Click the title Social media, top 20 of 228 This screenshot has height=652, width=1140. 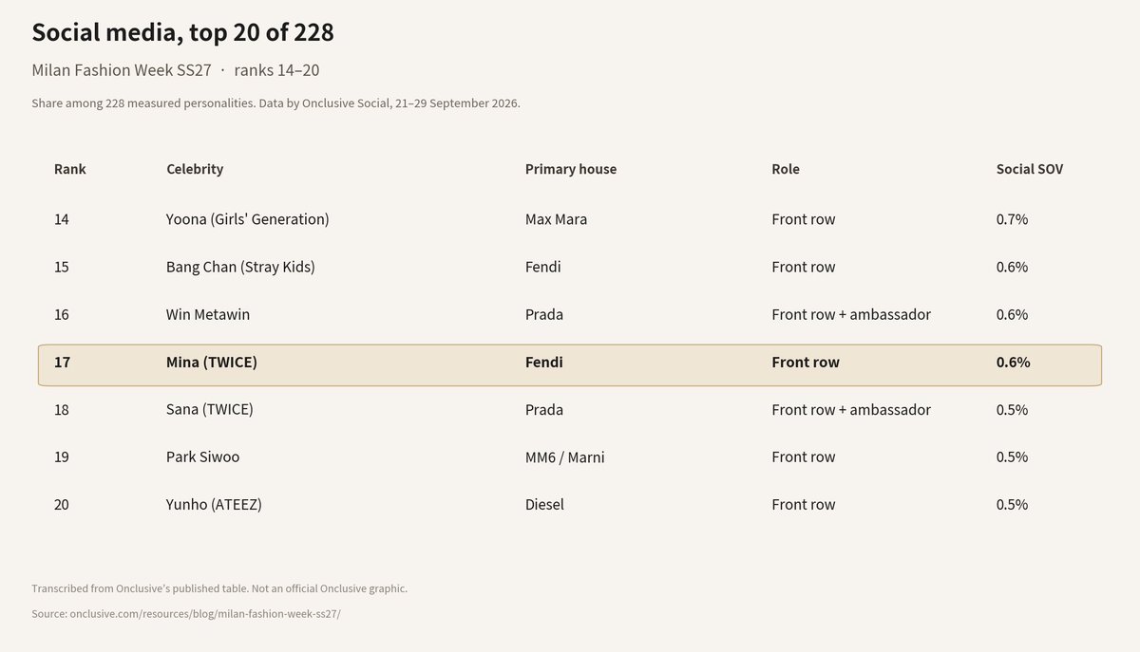pyautogui.click(x=183, y=32)
